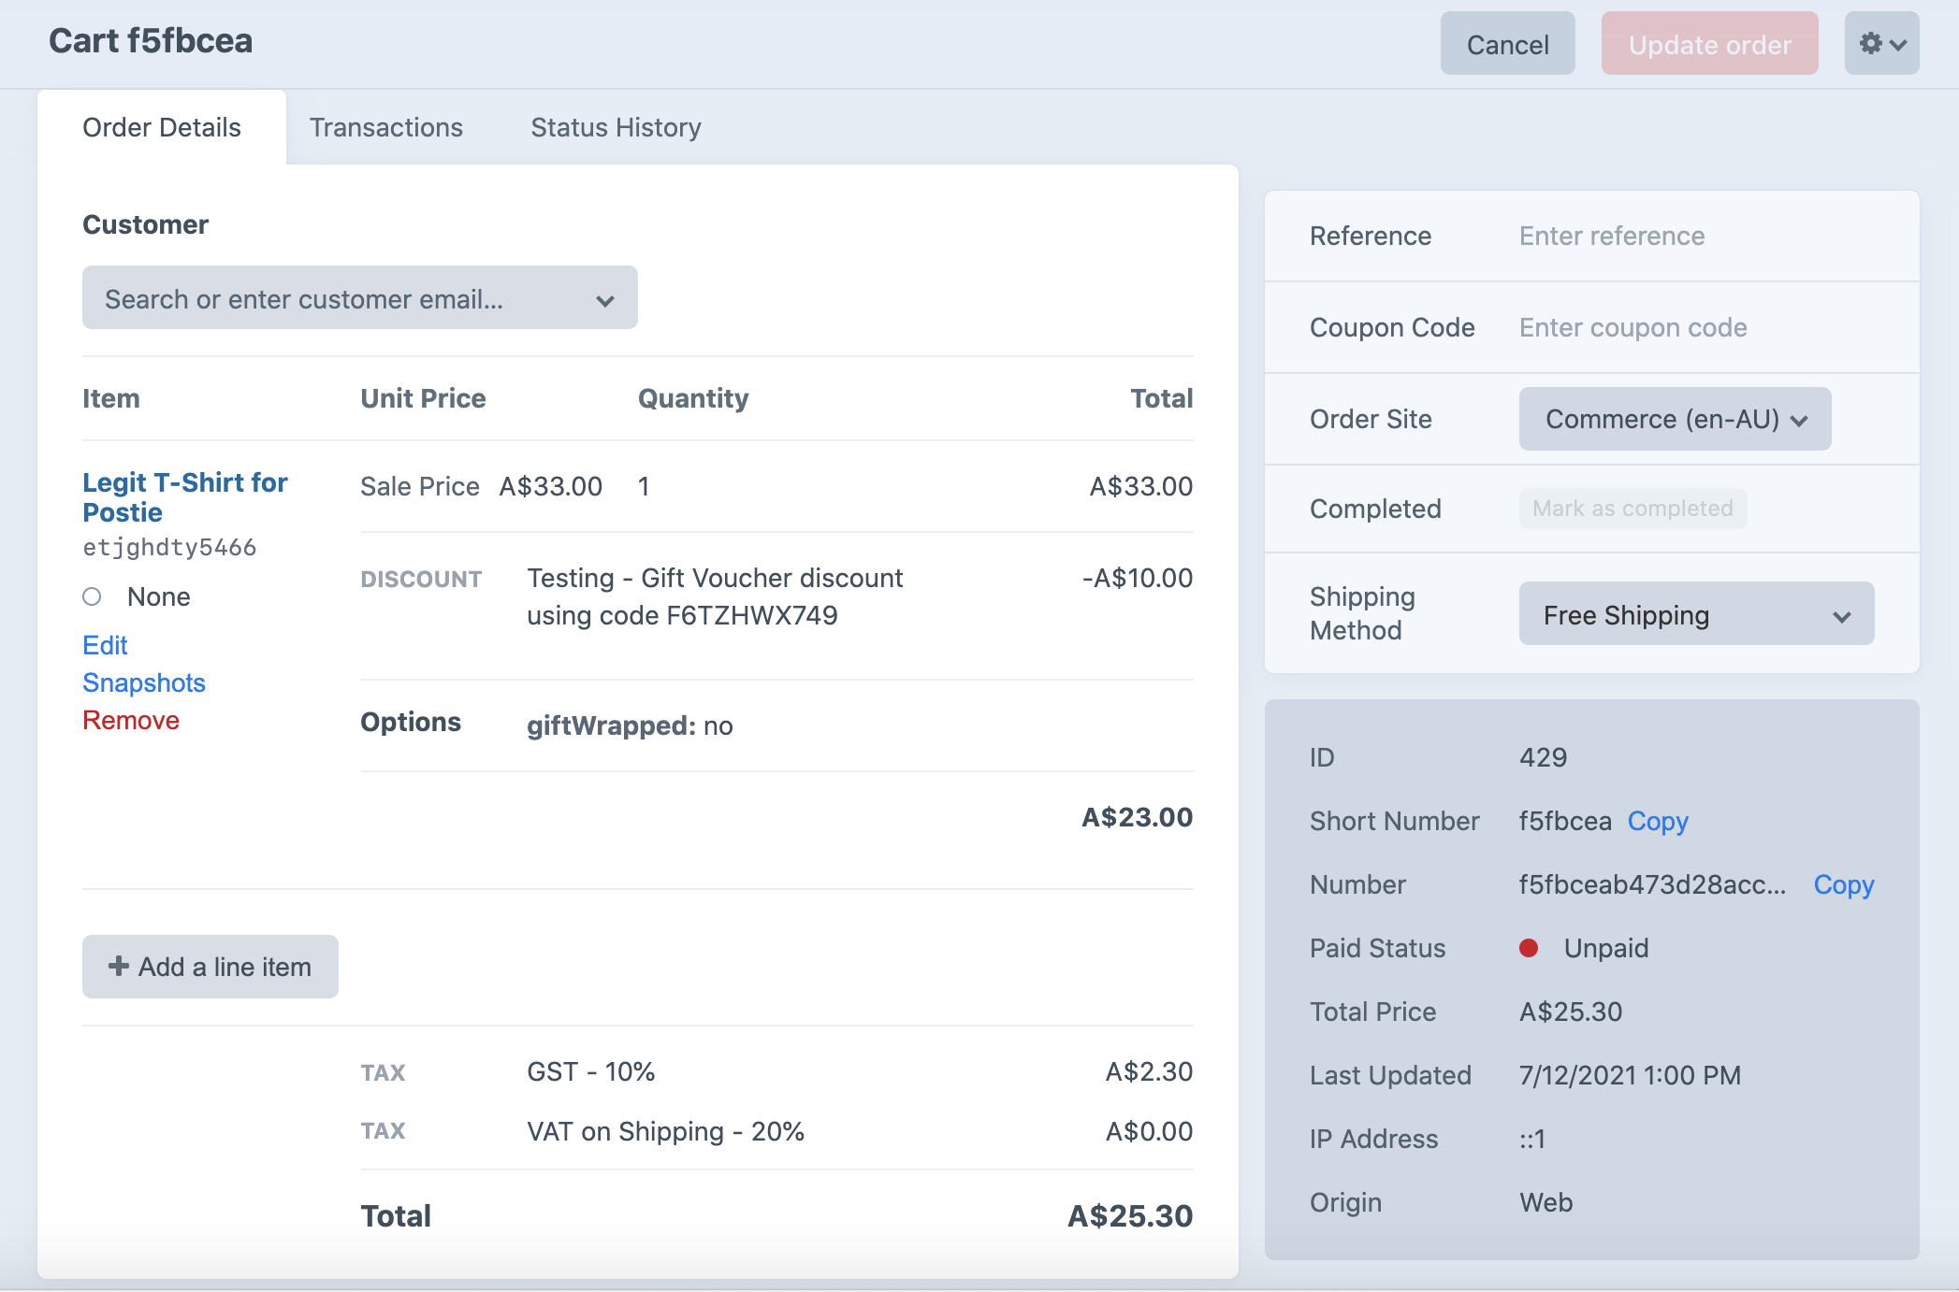Select the None radio button for the T-shirt

(93, 596)
